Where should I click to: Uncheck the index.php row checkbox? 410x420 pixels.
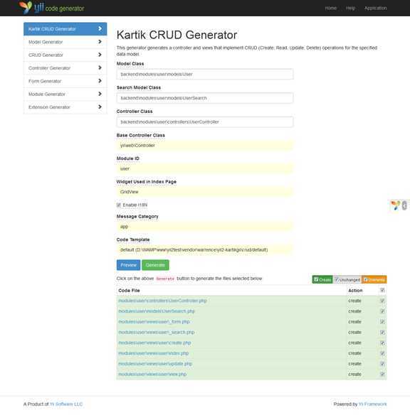[382, 353]
